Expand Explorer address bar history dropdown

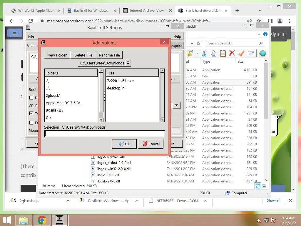coord(192,44)
